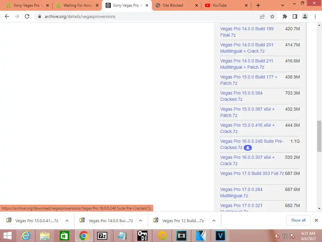The height and width of the screenshot is (242, 322).
Task: Open the Windows Start button
Action: [x=8, y=236]
